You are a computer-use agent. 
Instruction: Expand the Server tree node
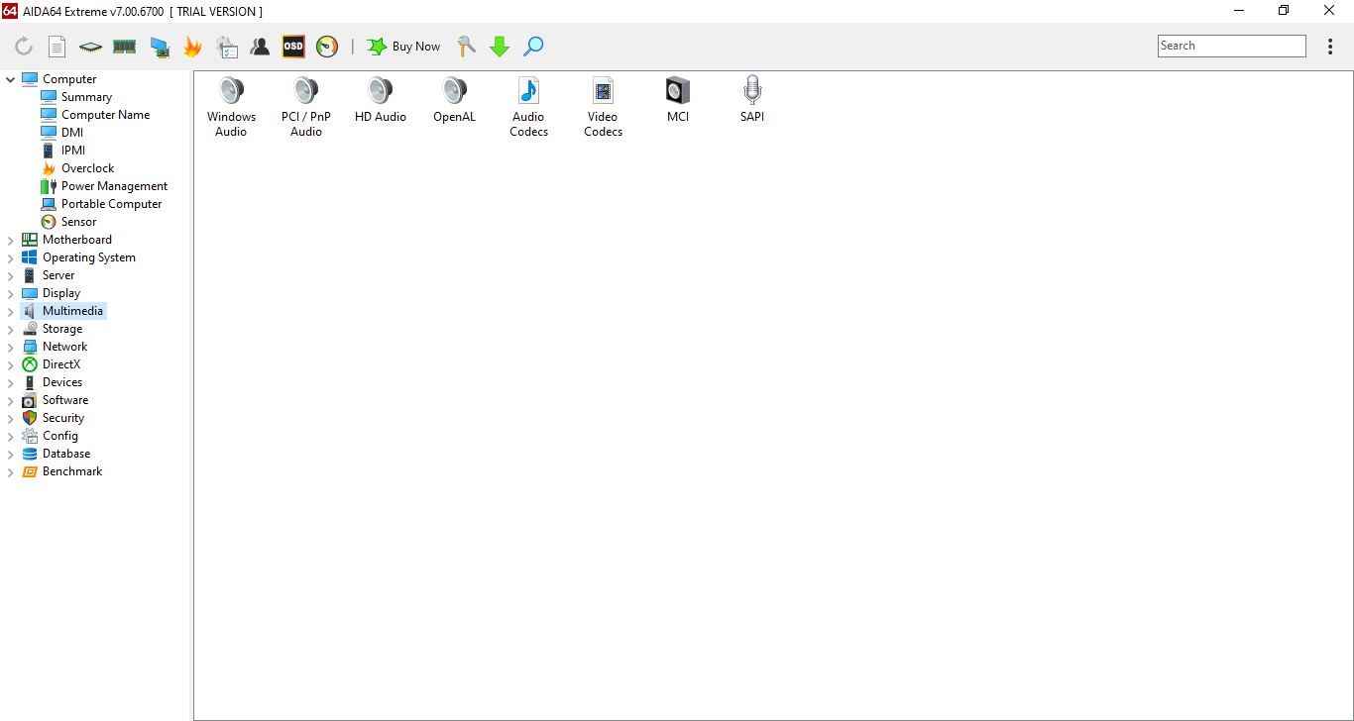click(11, 275)
